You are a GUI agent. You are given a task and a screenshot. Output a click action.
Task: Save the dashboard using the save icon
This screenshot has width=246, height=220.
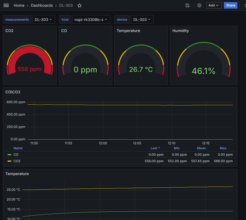click(187, 5)
